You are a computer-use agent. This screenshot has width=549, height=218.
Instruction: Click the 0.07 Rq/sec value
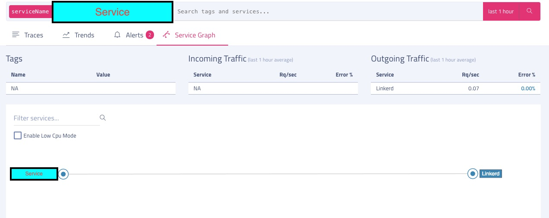474,89
